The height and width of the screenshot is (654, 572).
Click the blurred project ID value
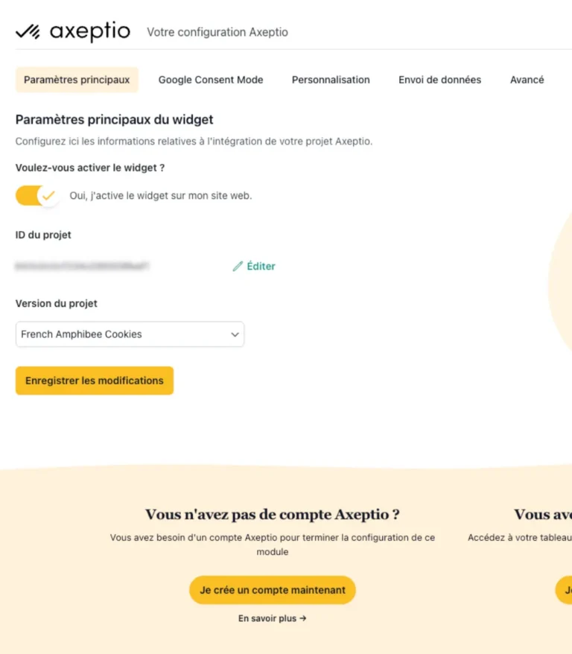(83, 265)
